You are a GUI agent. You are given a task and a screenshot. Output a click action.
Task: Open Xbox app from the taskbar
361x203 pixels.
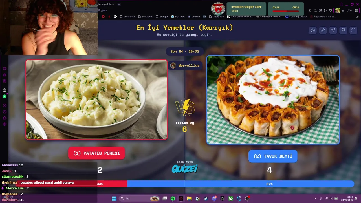tap(231, 198)
